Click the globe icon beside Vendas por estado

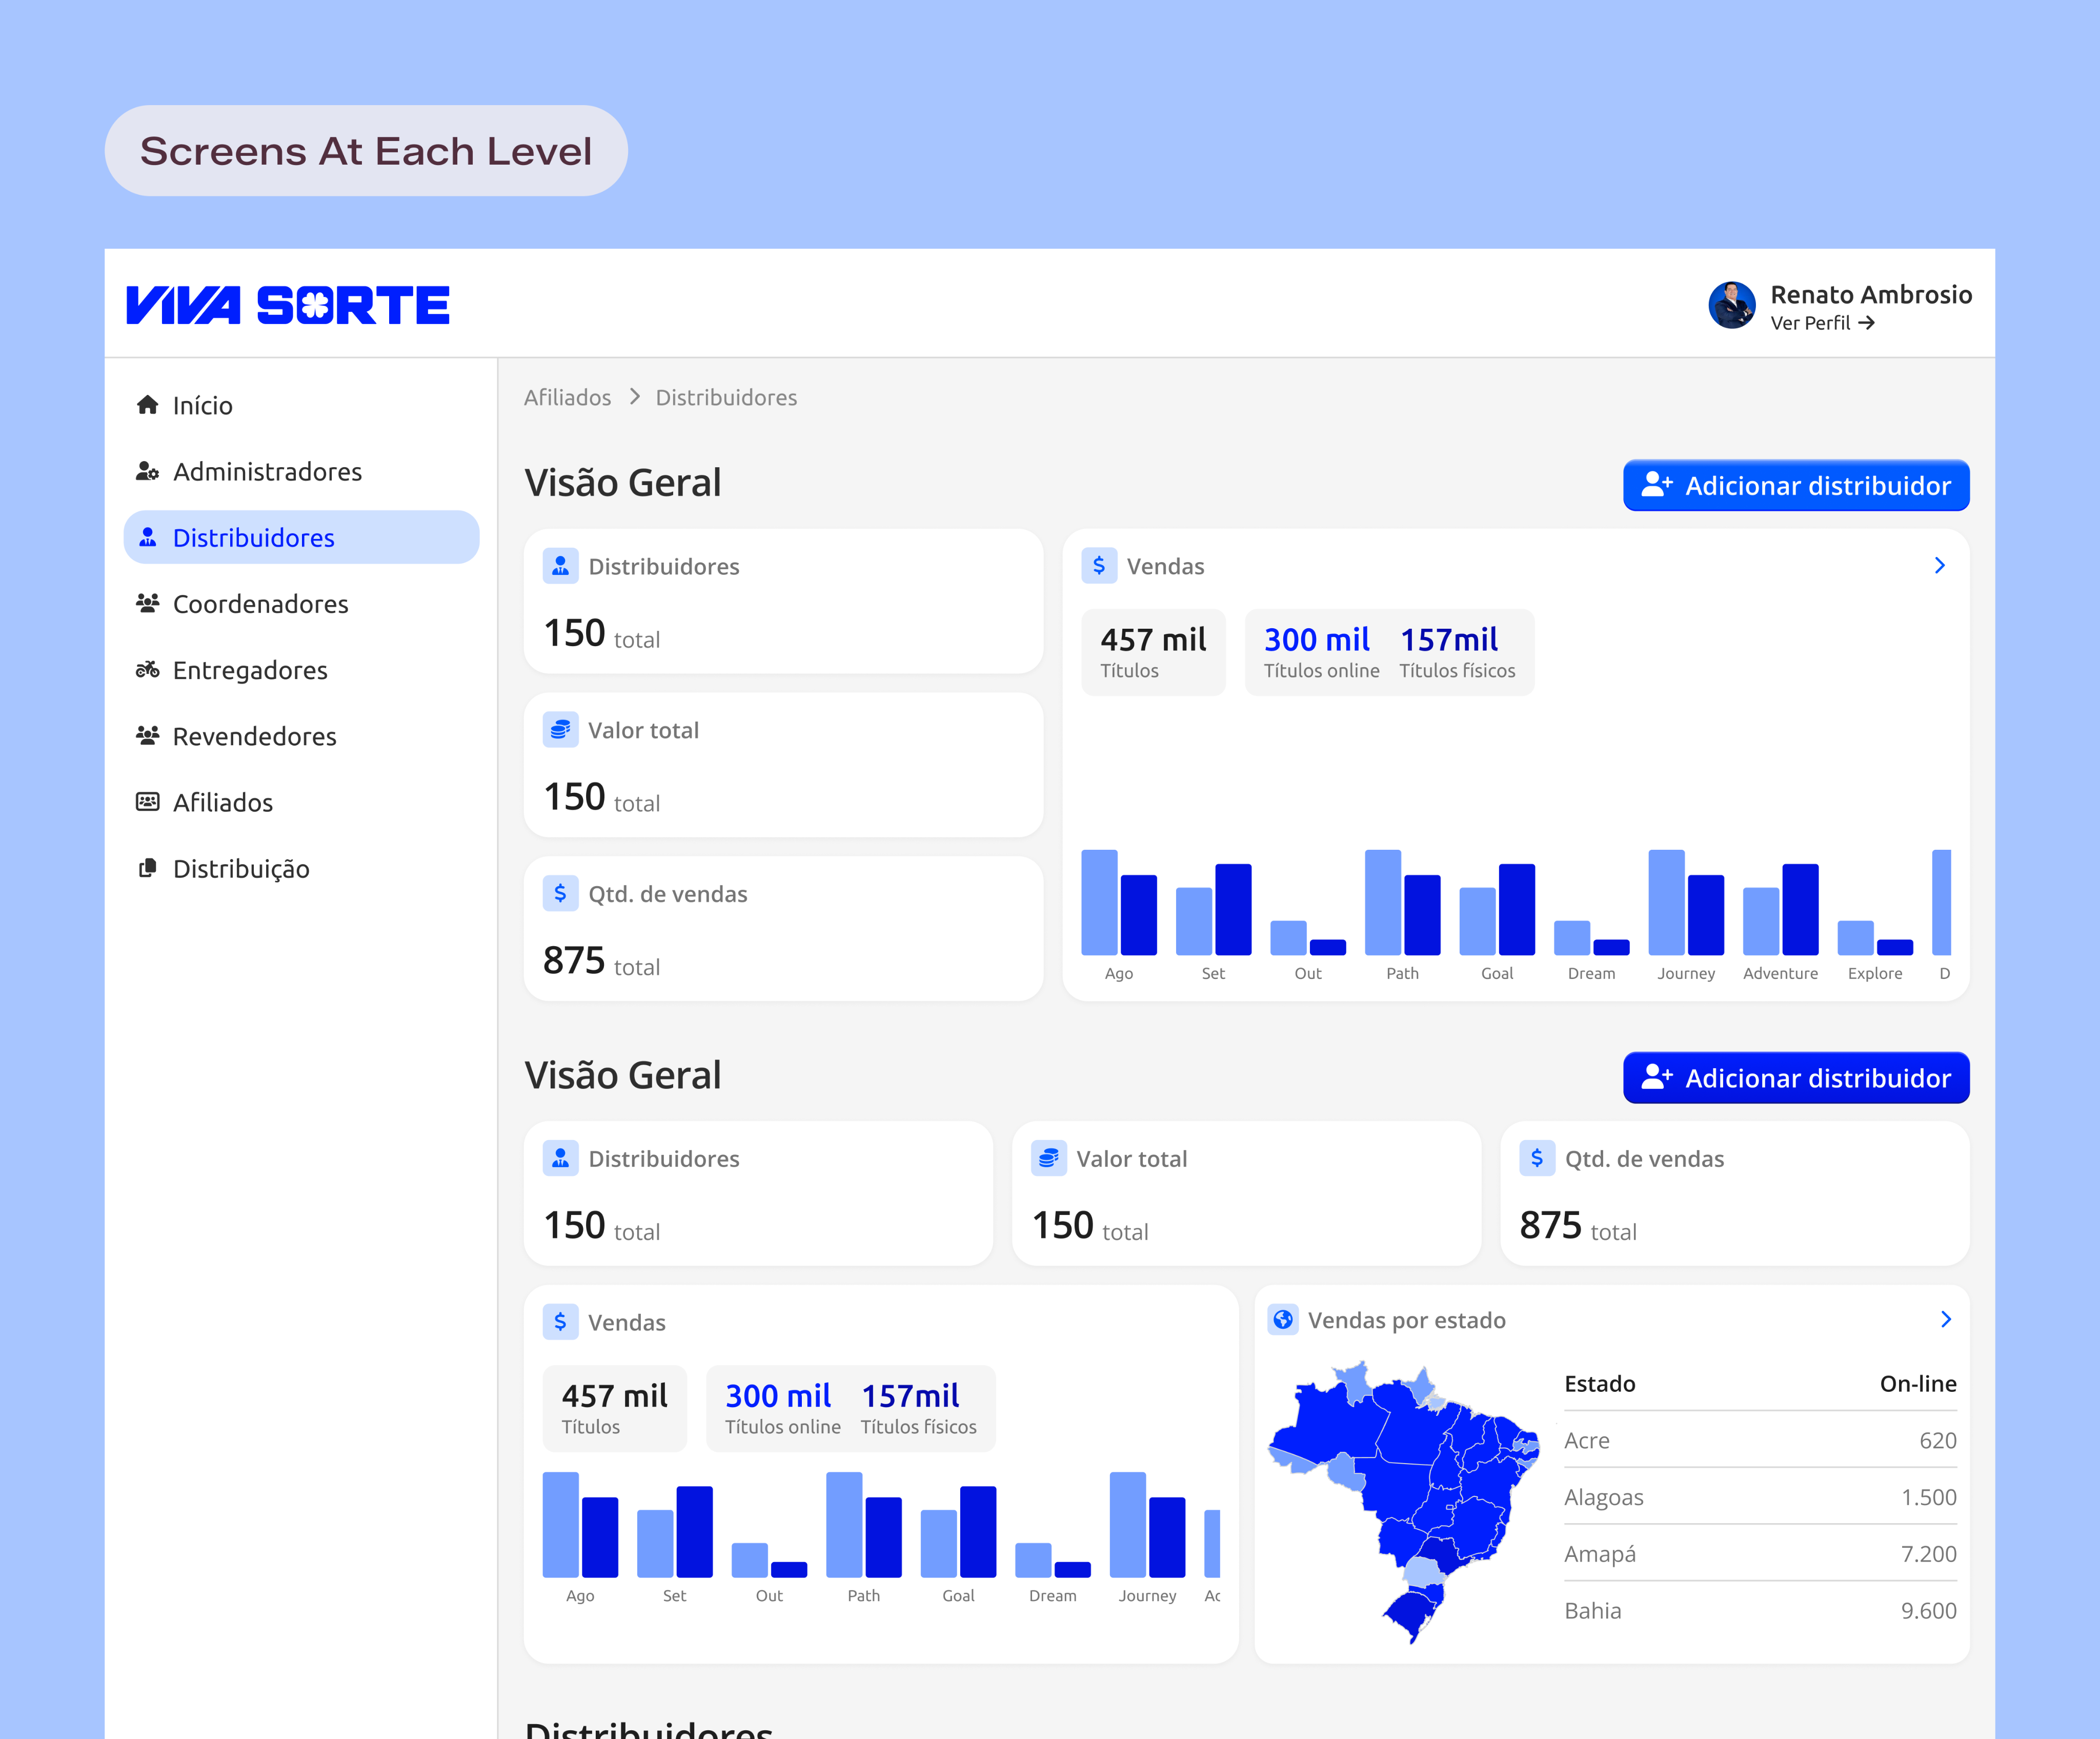point(1283,1320)
